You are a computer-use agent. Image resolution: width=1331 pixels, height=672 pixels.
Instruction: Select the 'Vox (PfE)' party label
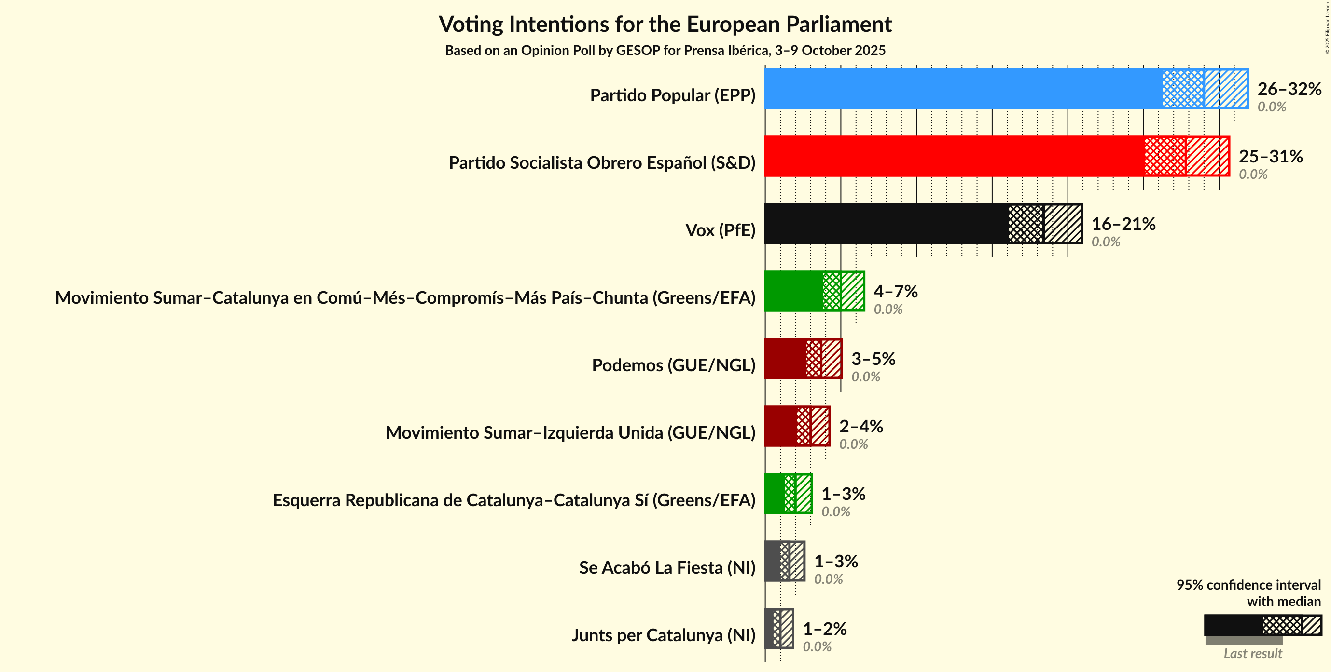tap(720, 230)
